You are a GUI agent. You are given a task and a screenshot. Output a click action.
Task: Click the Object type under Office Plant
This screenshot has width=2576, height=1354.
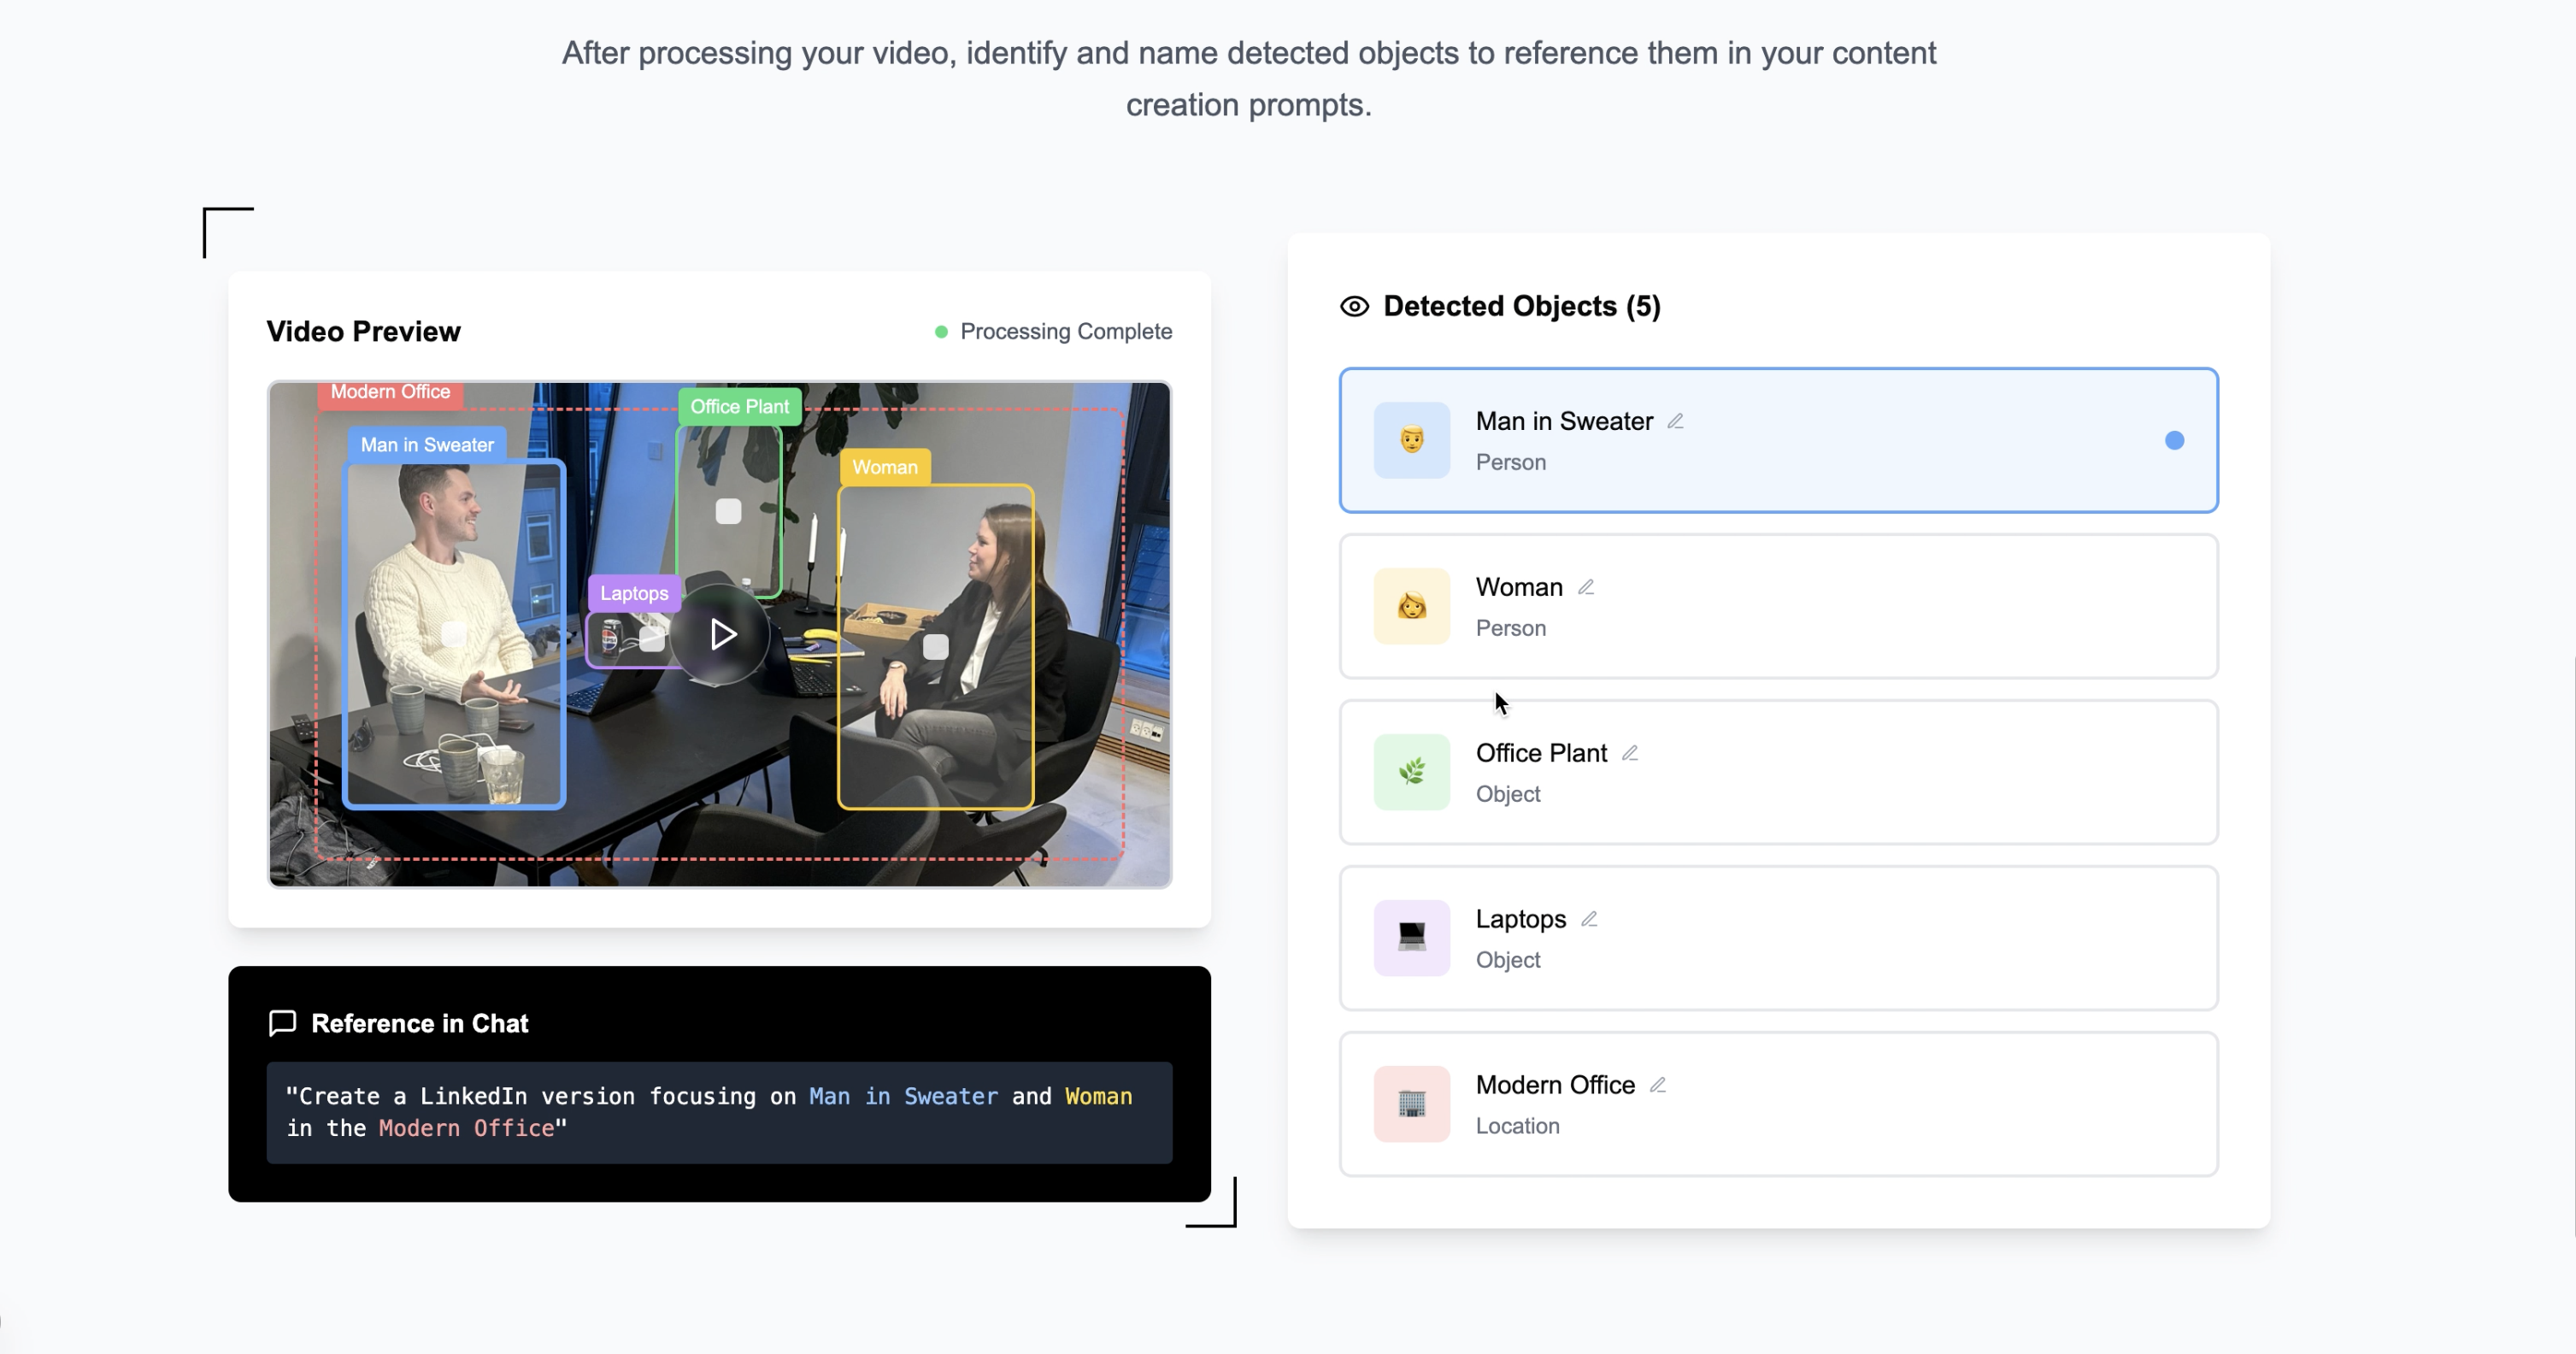tap(1508, 794)
